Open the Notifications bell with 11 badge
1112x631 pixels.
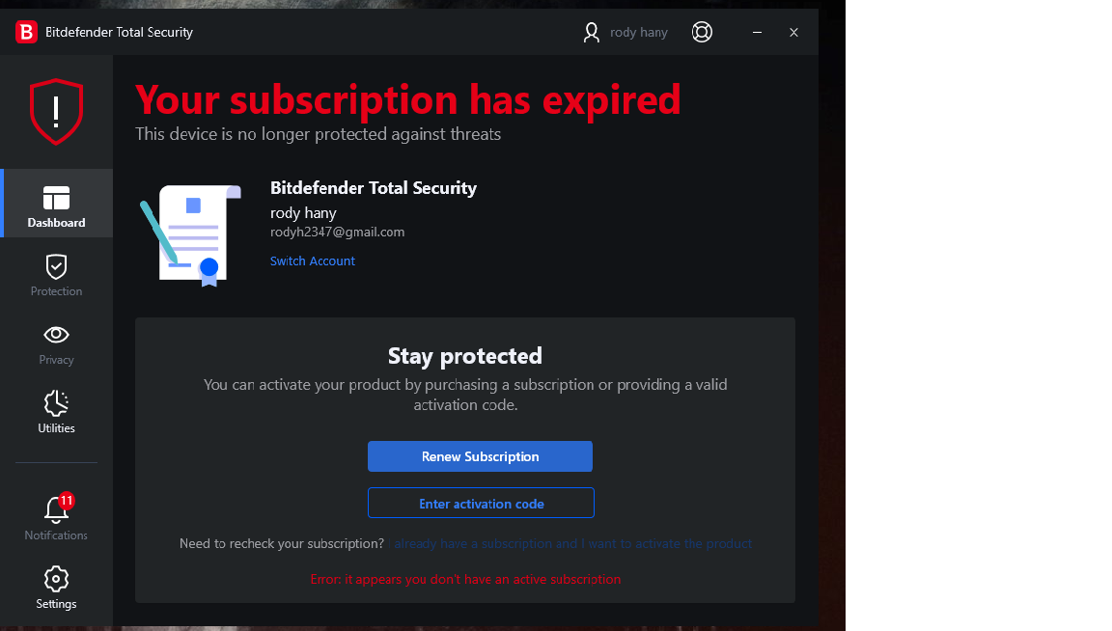coord(56,518)
